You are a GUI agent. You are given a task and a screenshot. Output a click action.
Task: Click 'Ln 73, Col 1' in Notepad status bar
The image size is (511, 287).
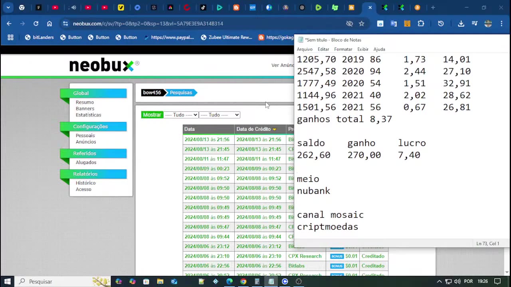tap(487, 244)
